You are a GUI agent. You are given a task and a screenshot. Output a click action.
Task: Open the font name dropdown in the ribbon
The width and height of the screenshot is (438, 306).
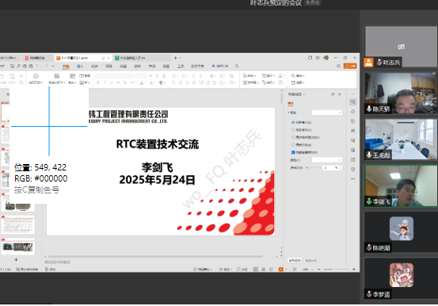[x=113, y=76]
